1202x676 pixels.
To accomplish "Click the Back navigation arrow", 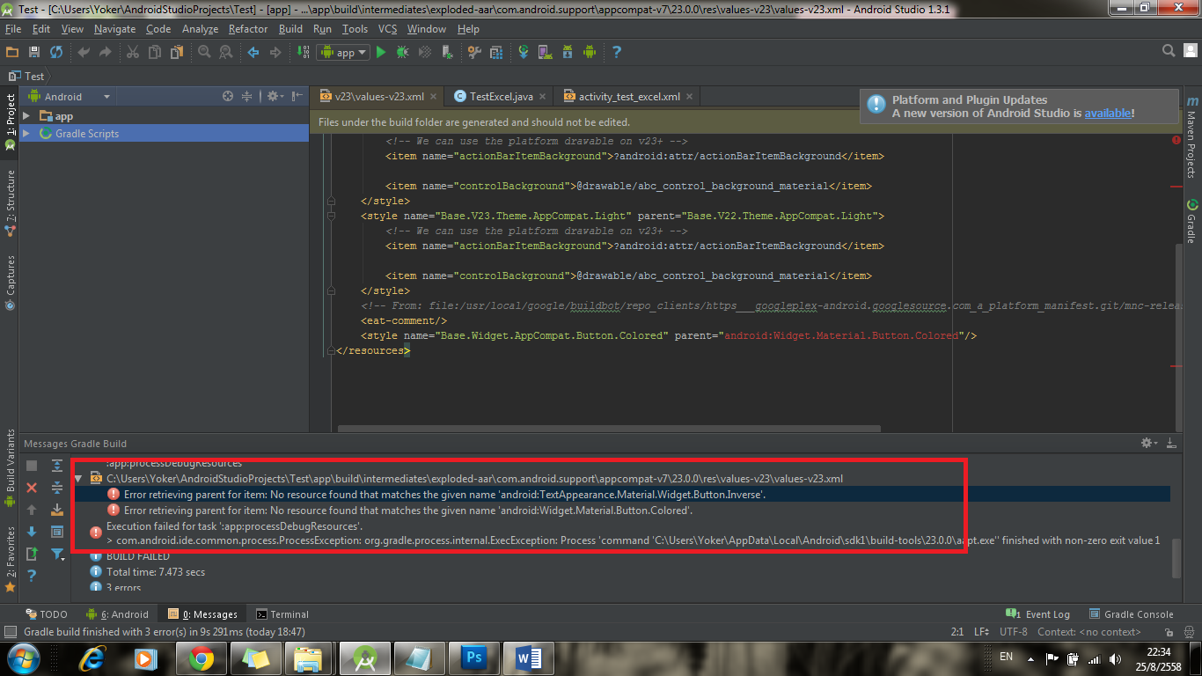I will click(x=253, y=53).
